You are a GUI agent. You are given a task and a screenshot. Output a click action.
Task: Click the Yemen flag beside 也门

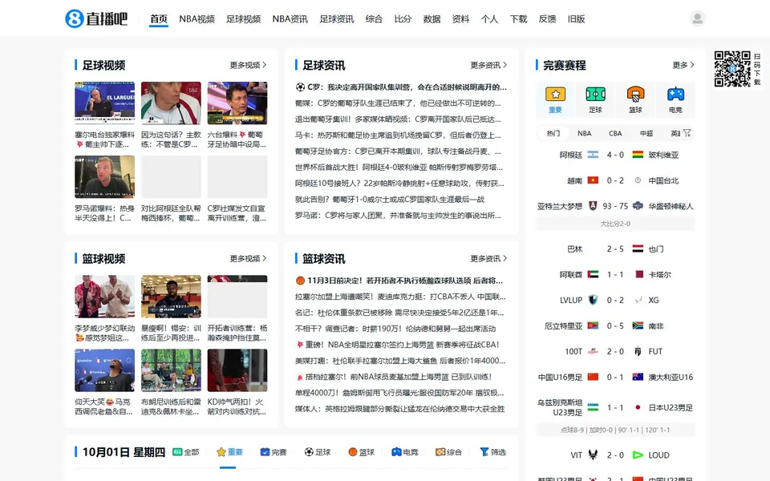click(x=638, y=249)
